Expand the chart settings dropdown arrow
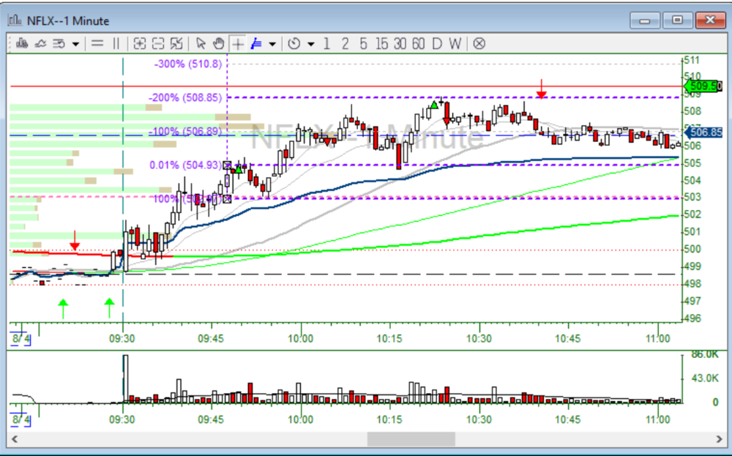Screen dimensions: 732x456 pyautogui.click(x=75, y=44)
